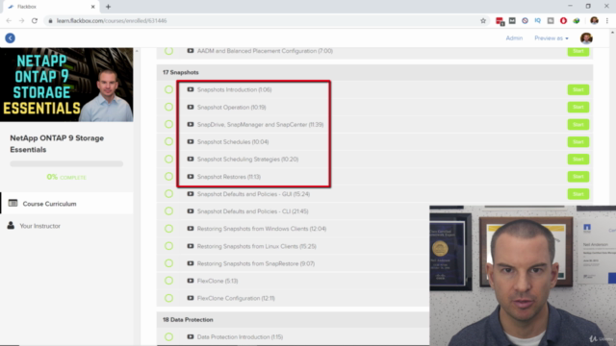Start the Snapshots Introduction lesson
Image resolution: width=616 pixels, height=346 pixels.
577,89
